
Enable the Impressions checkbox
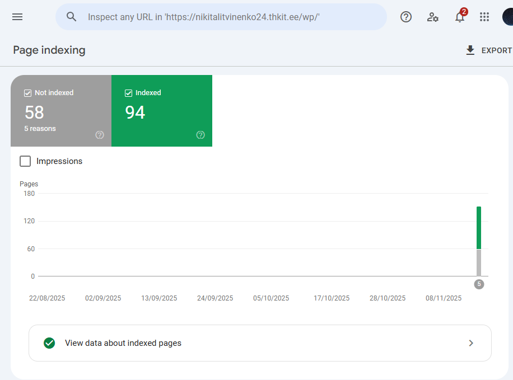(25, 161)
